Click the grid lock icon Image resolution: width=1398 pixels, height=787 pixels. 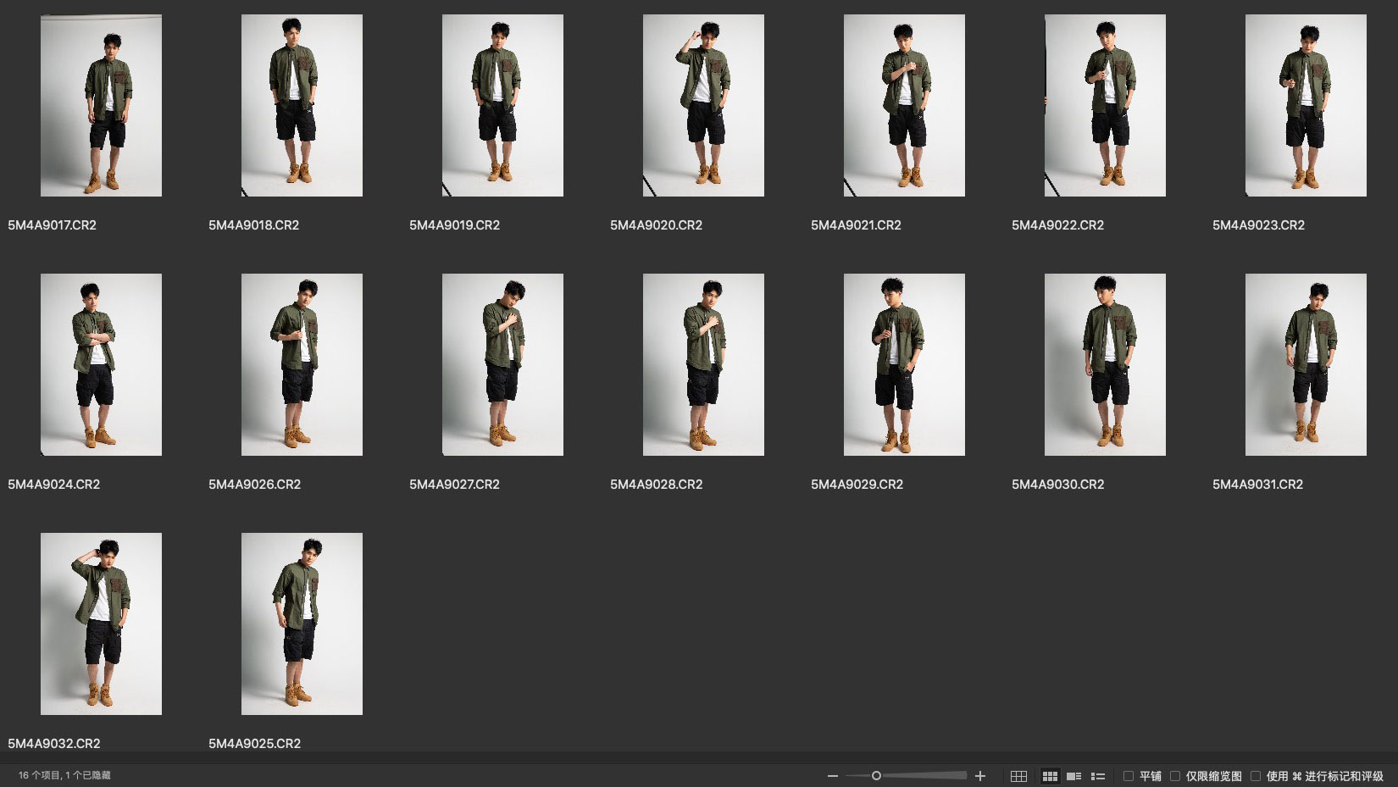pos(1018,776)
